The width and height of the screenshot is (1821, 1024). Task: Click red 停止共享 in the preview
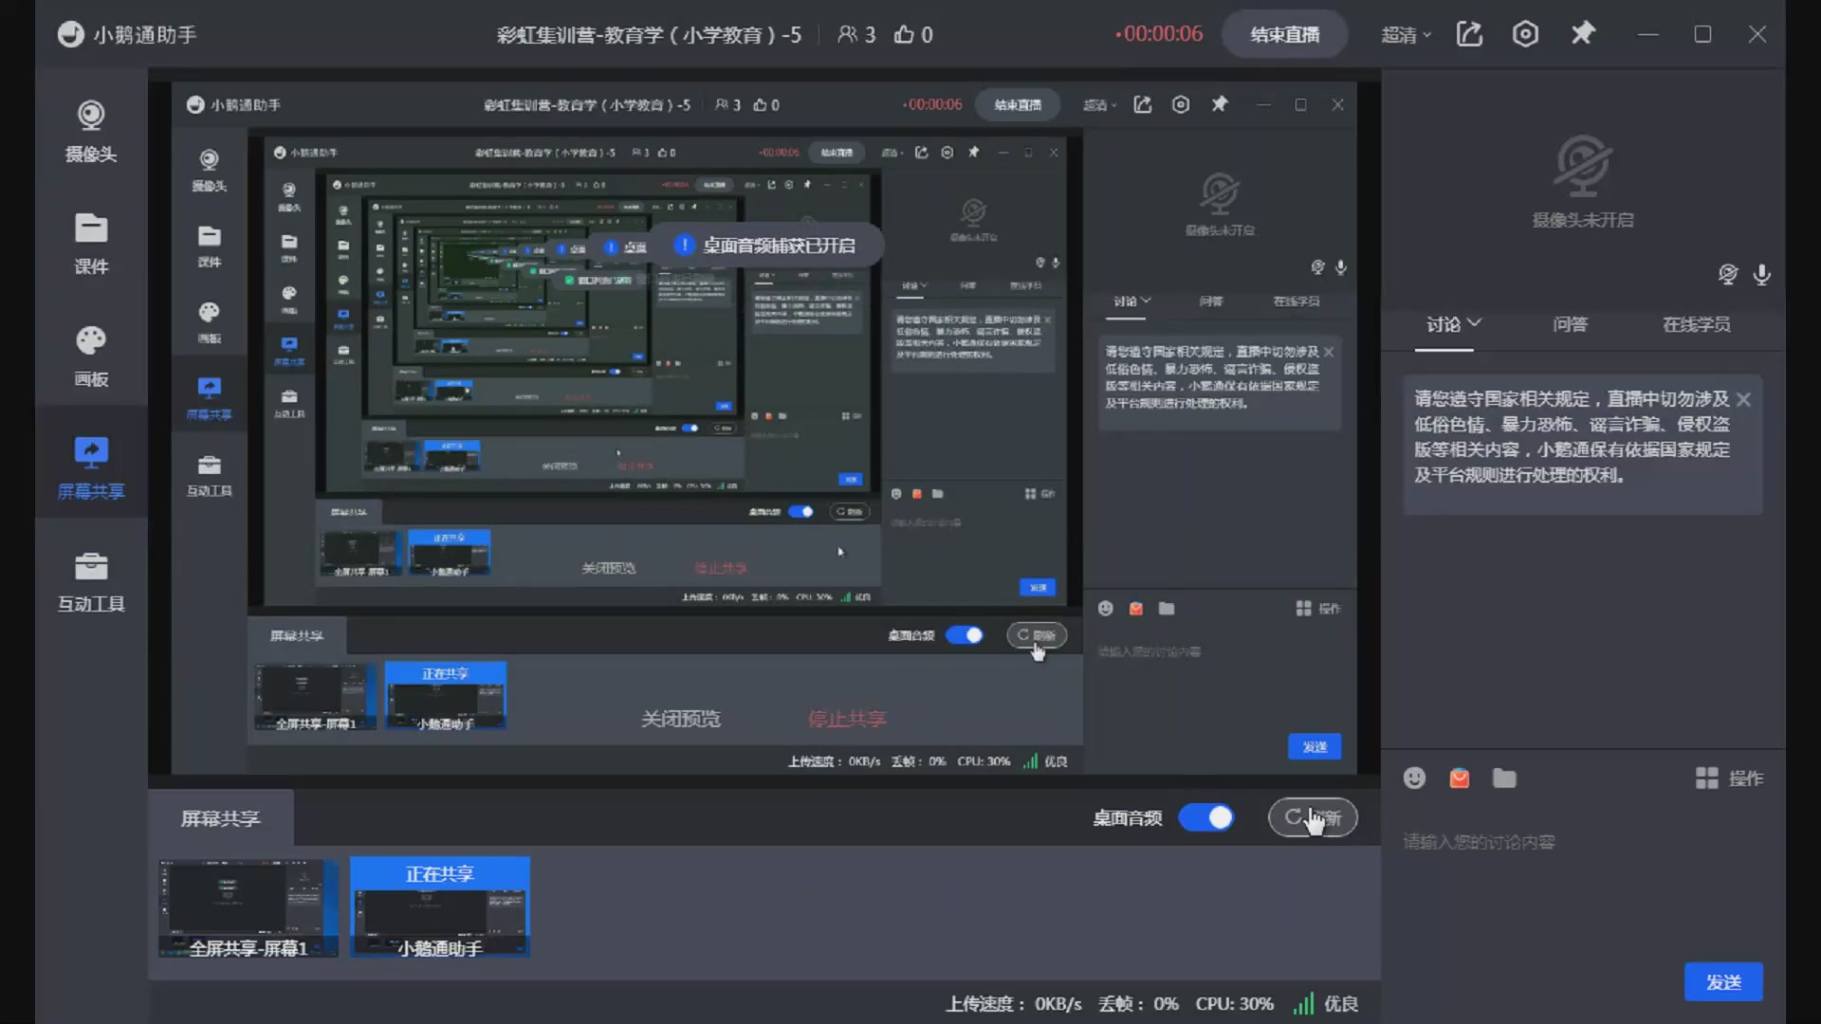[x=847, y=719]
